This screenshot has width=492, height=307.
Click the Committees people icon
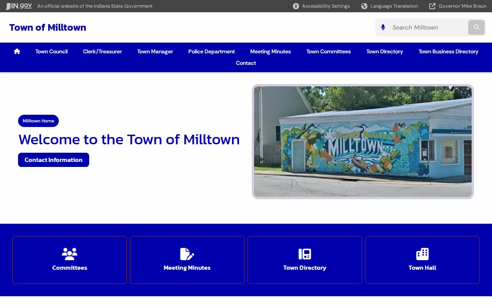coord(70,254)
